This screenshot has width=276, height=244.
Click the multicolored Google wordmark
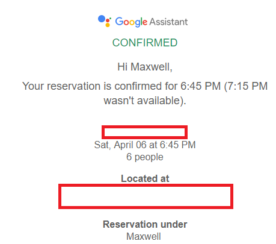coord(131,22)
